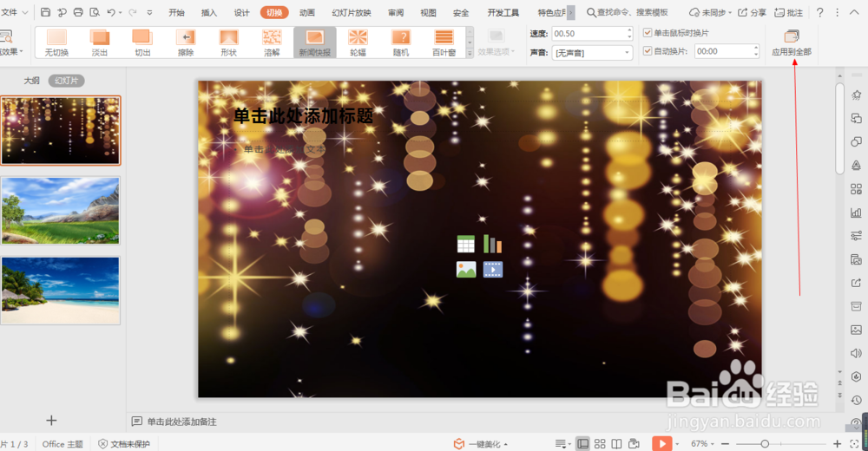Open 未同步 sync dropdown

[710, 12]
